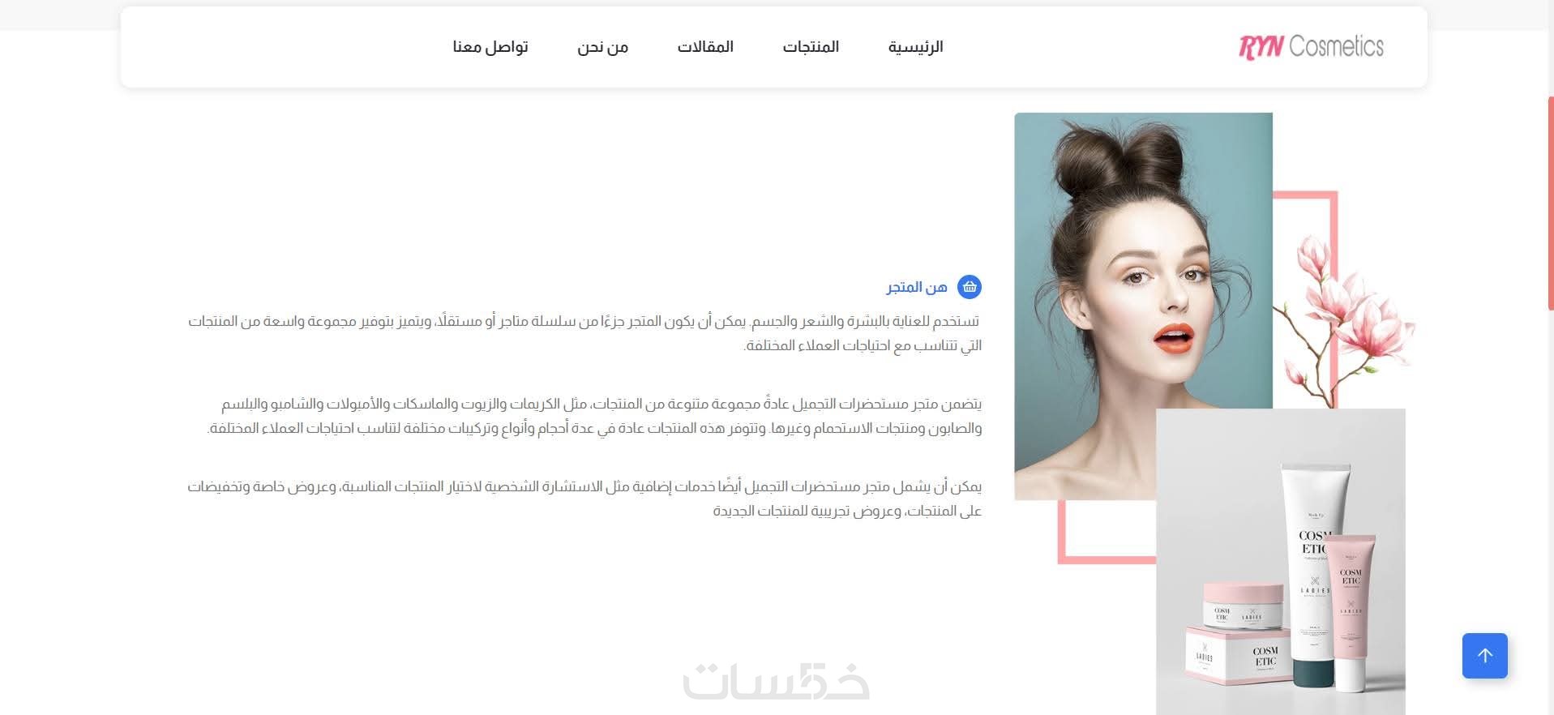Click the RYN Cosmetics logo

(x=1311, y=46)
